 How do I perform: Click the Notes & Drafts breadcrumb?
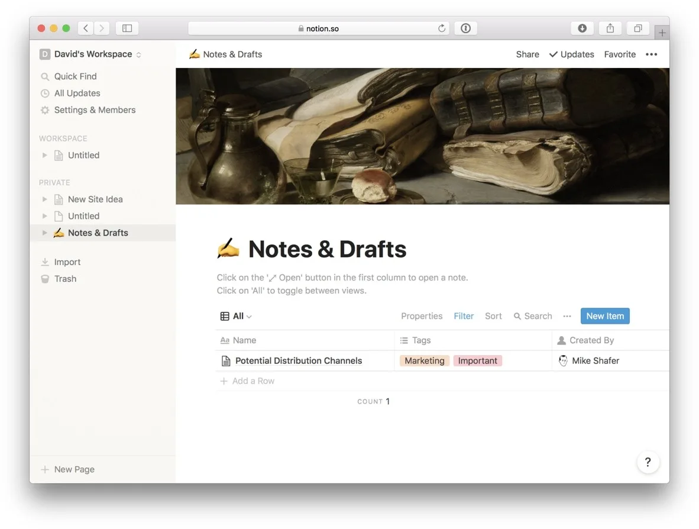click(225, 54)
